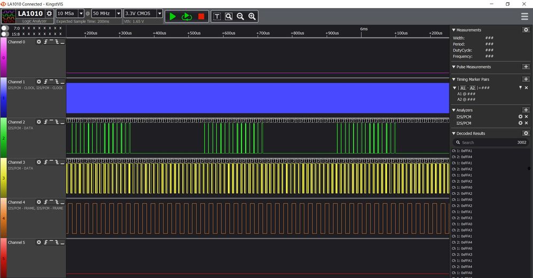Set low level trigger on Channel 3

coord(62,162)
